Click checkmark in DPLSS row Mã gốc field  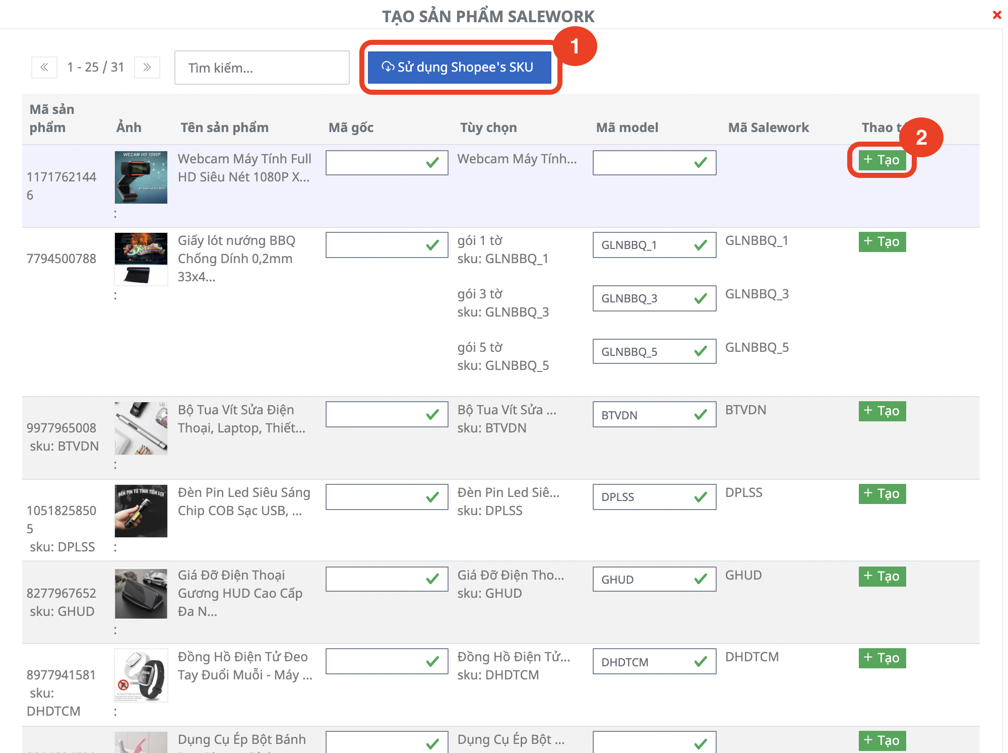tap(432, 497)
